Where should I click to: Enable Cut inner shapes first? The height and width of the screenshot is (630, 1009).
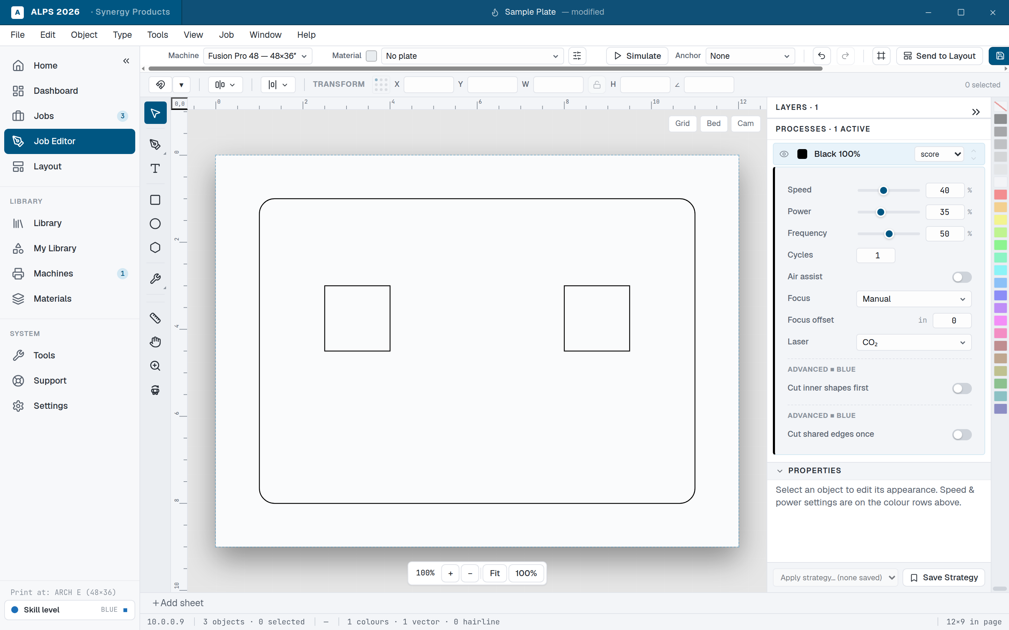962,388
